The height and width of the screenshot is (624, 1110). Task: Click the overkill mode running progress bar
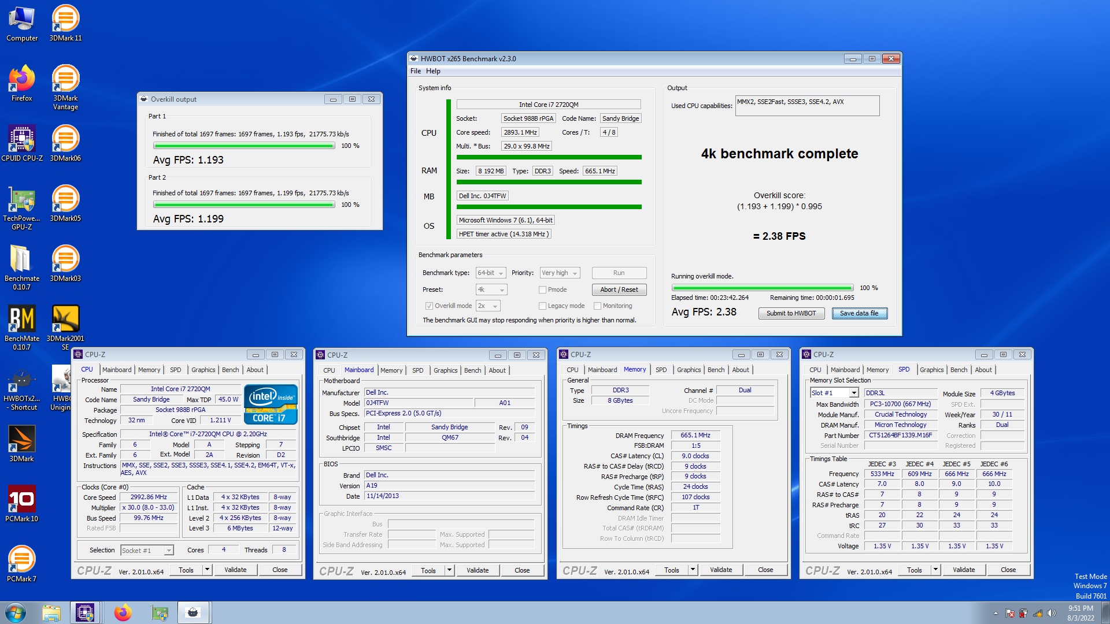pyautogui.click(x=763, y=288)
